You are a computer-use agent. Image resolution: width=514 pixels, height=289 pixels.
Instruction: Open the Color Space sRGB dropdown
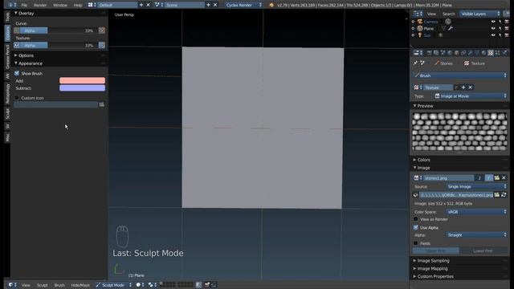pyautogui.click(x=476, y=212)
